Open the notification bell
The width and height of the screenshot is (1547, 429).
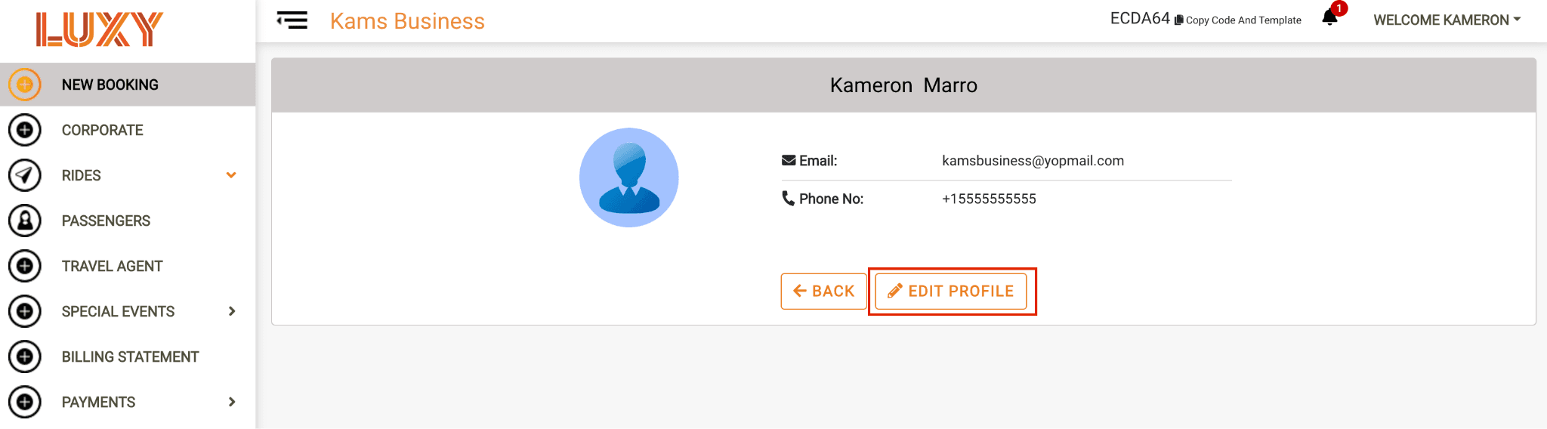pyautogui.click(x=1330, y=17)
